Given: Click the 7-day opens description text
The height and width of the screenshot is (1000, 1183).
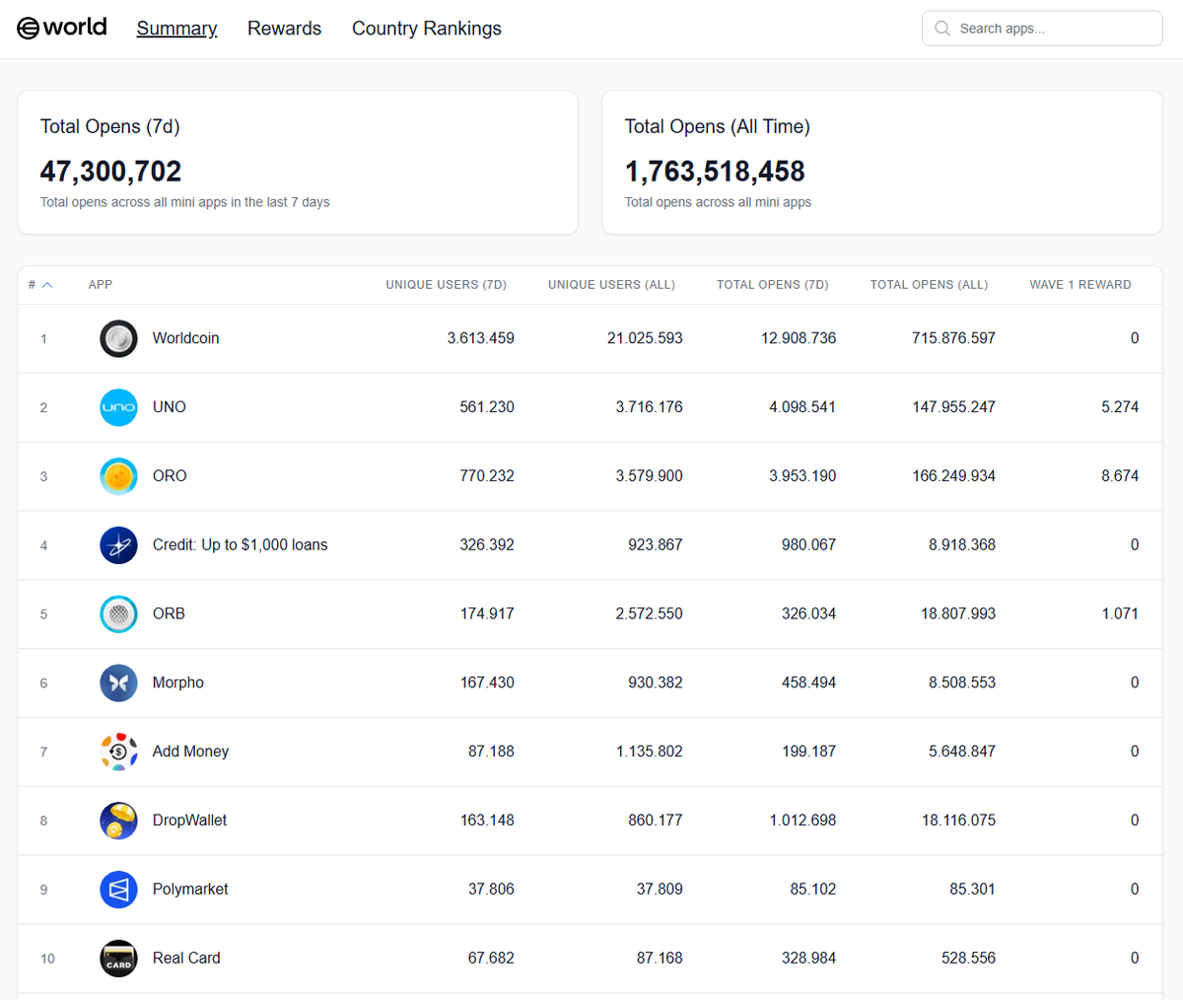Looking at the screenshot, I should [x=184, y=202].
